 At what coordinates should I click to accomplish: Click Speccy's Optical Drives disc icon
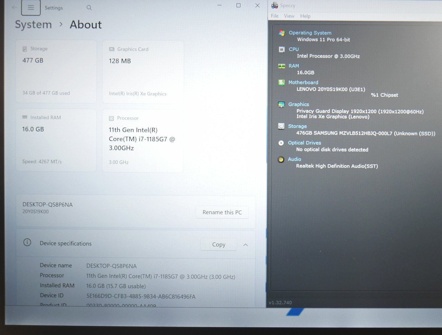[x=281, y=143]
